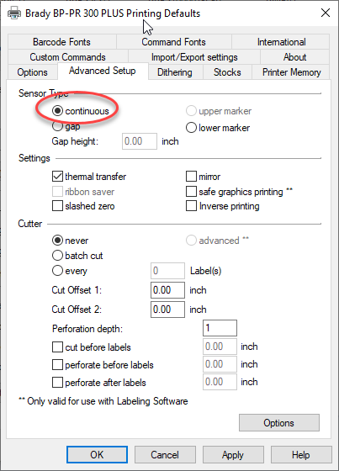Screen dimensions: 339x471
Task: Switch to the Options tab
Action: click(x=33, y=72)
